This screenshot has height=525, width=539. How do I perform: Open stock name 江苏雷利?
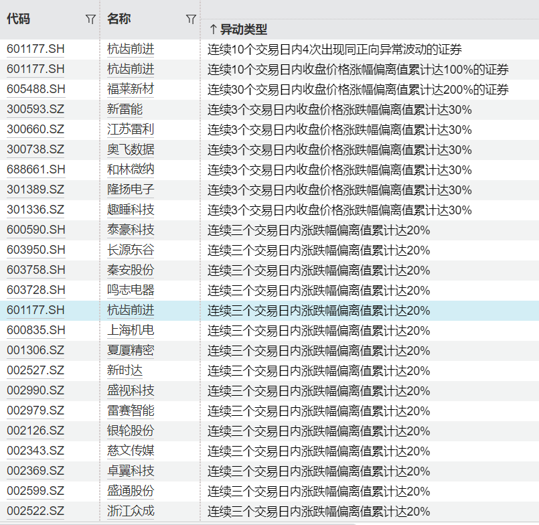131,129
